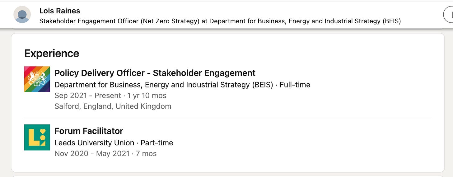Click Salford, England, United Kingdom location

click(x=113, y=106)
